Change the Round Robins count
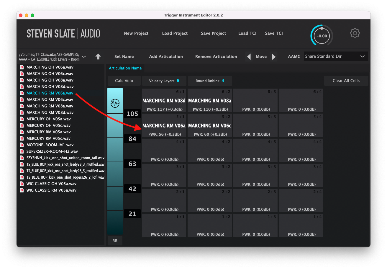 (x=223, y=81)
